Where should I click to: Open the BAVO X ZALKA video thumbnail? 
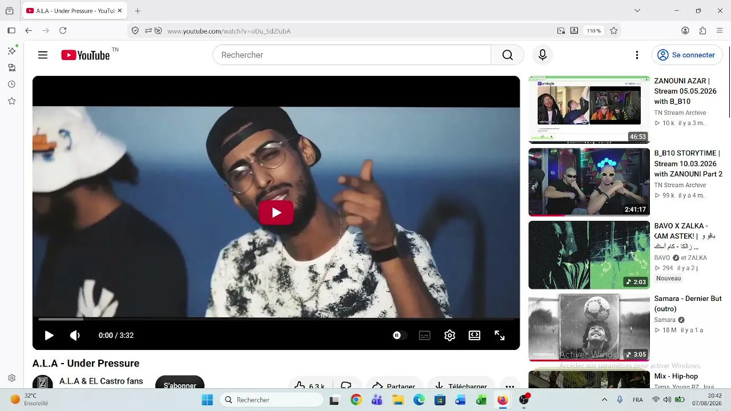[589, 255]
